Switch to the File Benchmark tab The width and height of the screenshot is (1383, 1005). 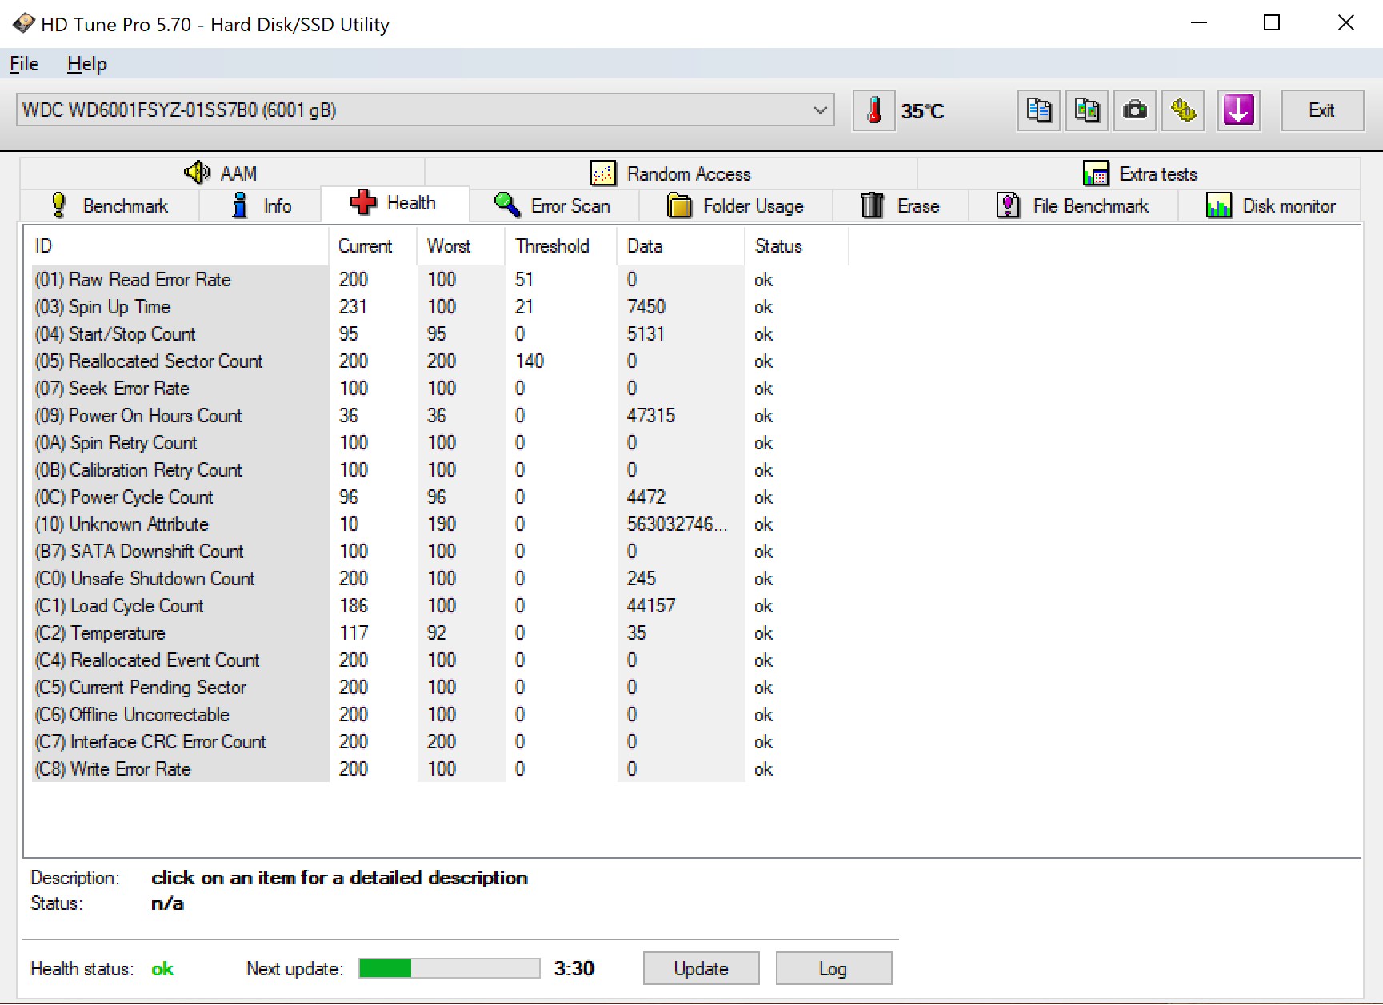(1073, 205)
